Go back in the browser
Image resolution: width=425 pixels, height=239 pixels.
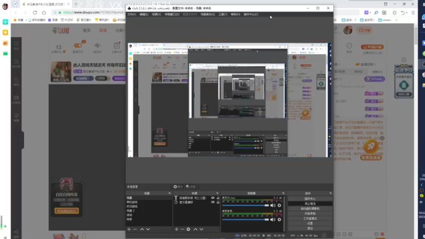coord(16,12)
